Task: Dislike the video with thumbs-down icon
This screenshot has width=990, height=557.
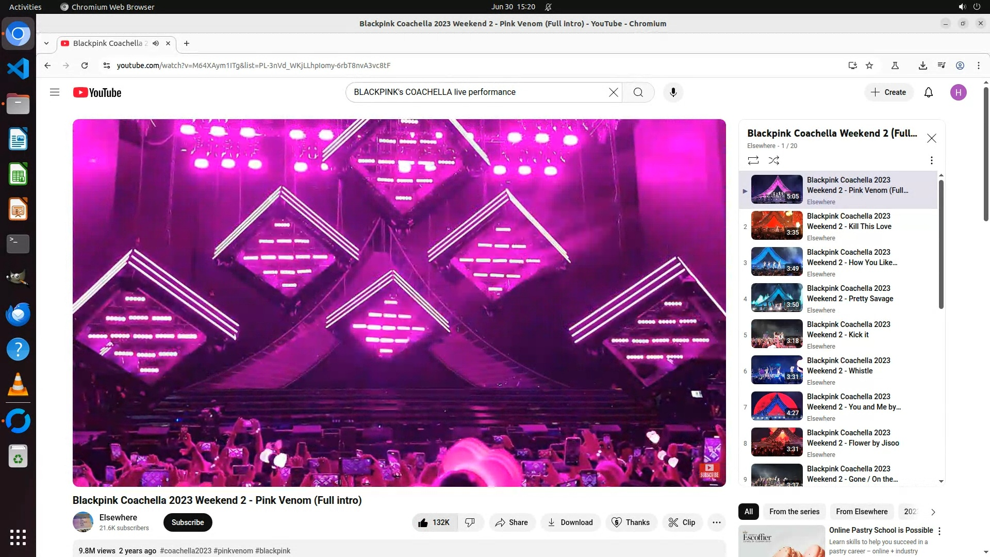Action: tap(470, 522)
